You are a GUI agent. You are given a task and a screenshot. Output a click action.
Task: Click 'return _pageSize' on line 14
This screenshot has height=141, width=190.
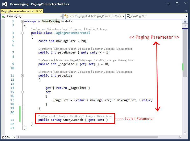(x=70, y=88)
